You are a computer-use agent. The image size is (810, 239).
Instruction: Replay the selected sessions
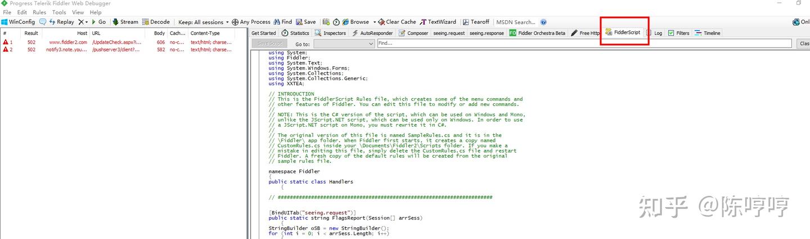pos(61,22)
